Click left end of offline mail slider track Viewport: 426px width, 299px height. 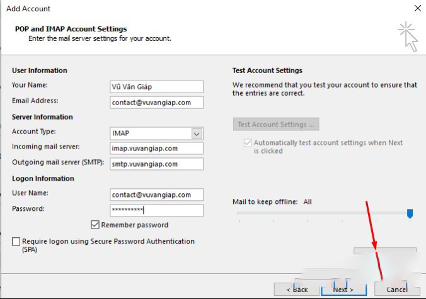tap(239, 214)
